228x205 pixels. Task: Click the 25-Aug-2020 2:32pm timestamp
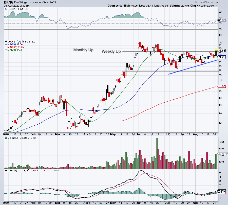(16, 6)
